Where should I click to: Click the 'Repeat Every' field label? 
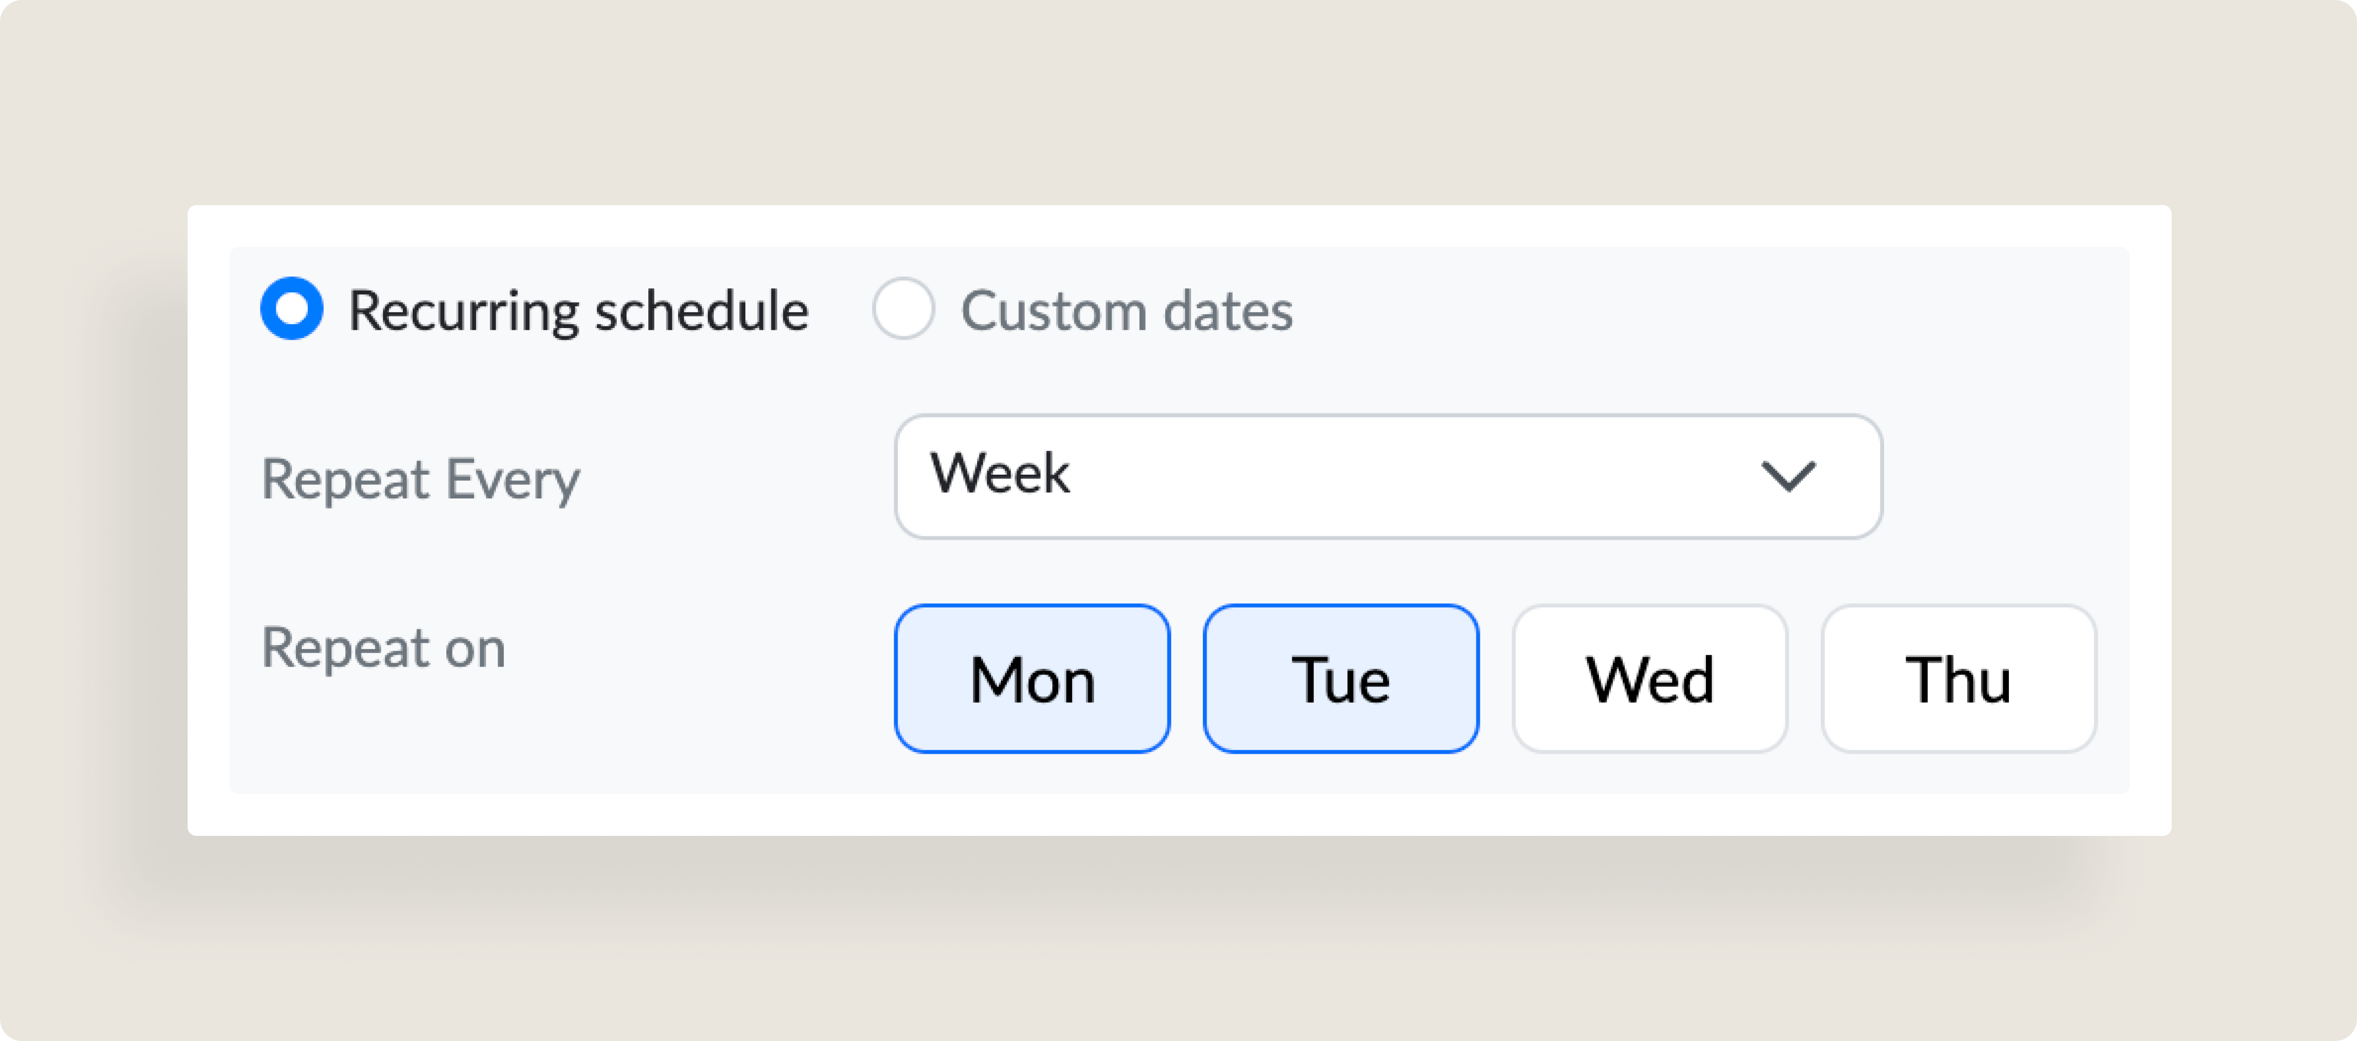[420, 479]
